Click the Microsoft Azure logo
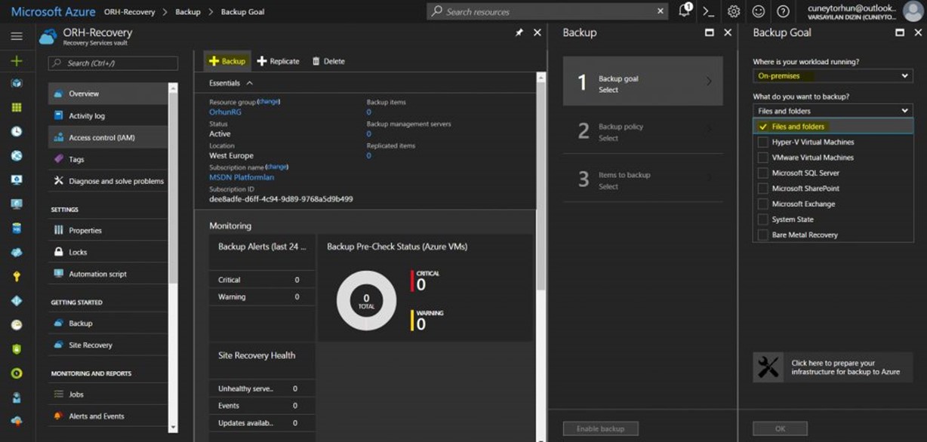927x442 pixels. 53,12
